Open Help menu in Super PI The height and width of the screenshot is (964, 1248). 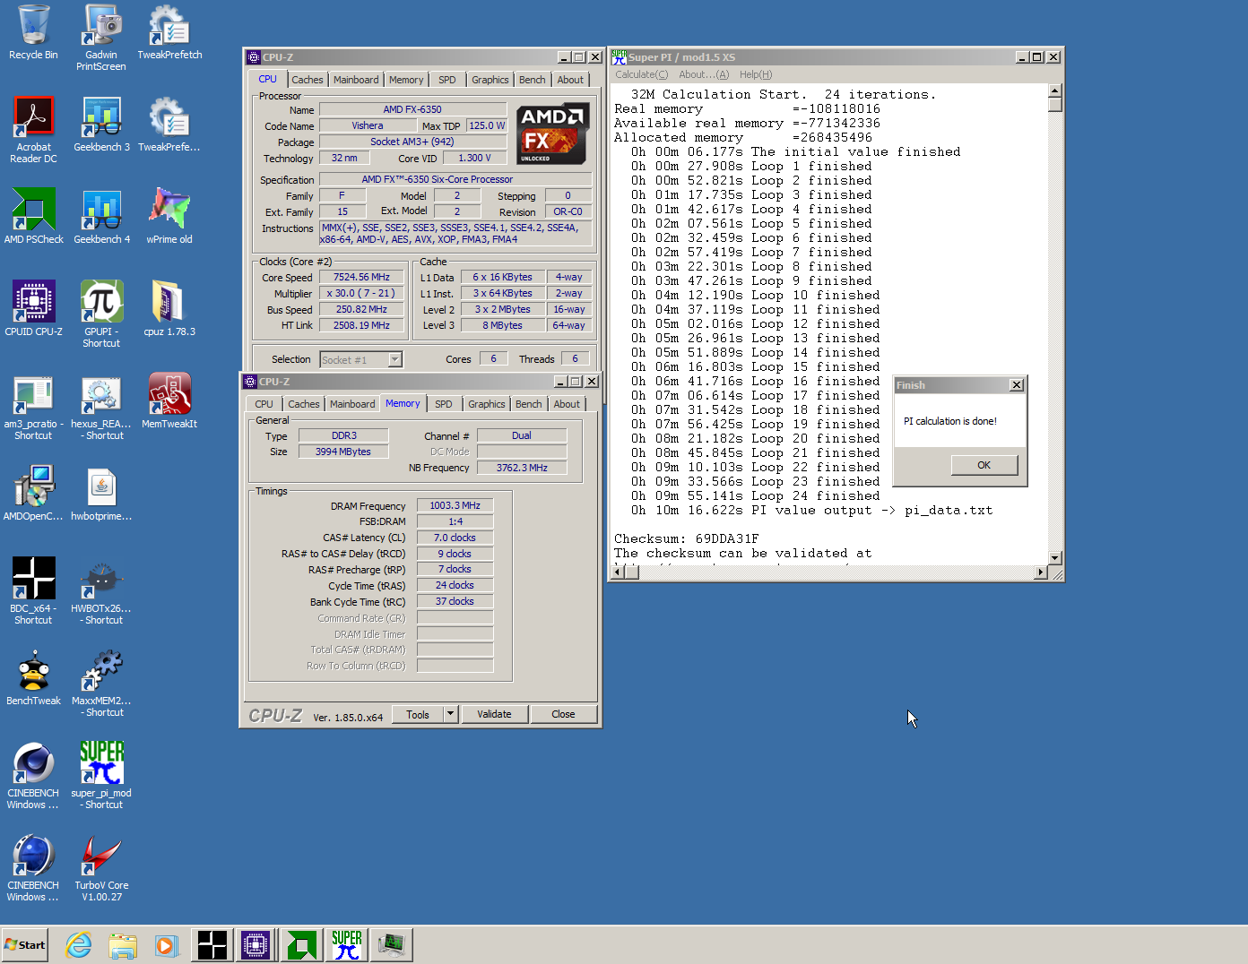tap(756, 74)
